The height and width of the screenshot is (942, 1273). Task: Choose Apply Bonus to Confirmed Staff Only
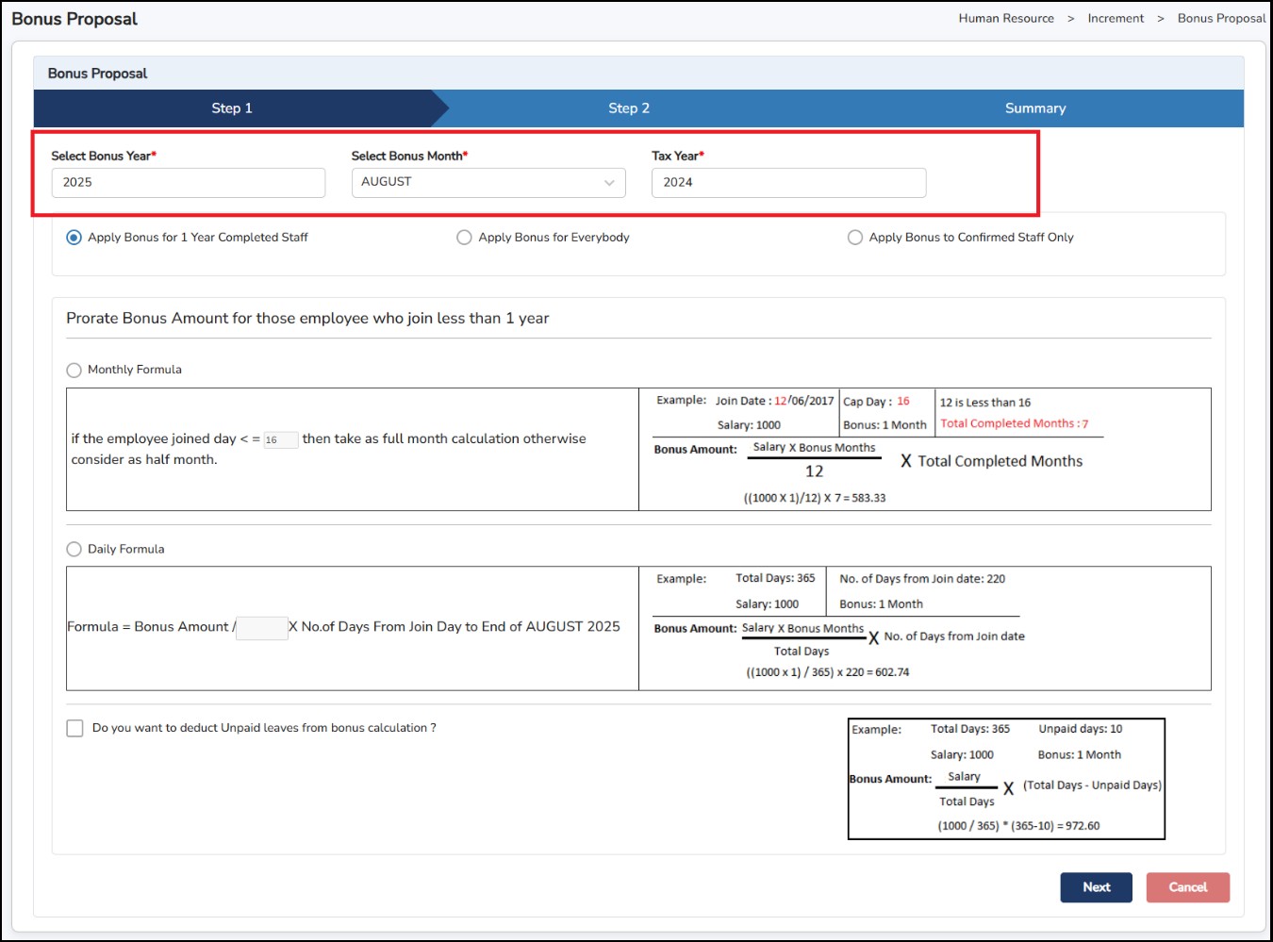[x=855, y=238]
